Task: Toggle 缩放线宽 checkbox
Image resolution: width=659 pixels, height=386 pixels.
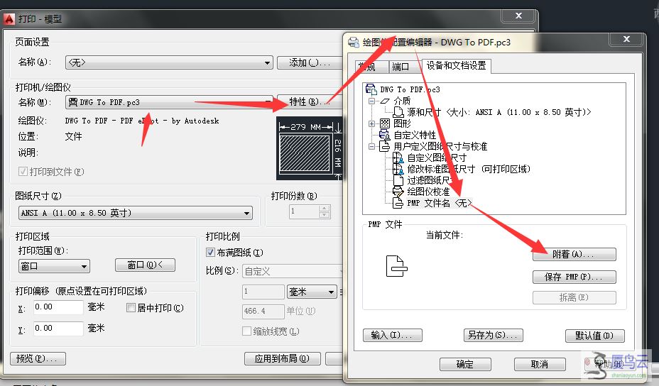Action: pyautogui.click(x=246, y=331)
